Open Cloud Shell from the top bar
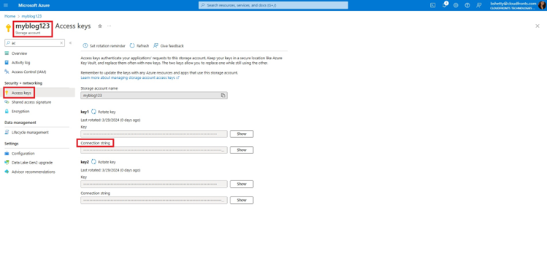Image resolution: width=547 pixels, height=265 pixels. click(432, 5)
